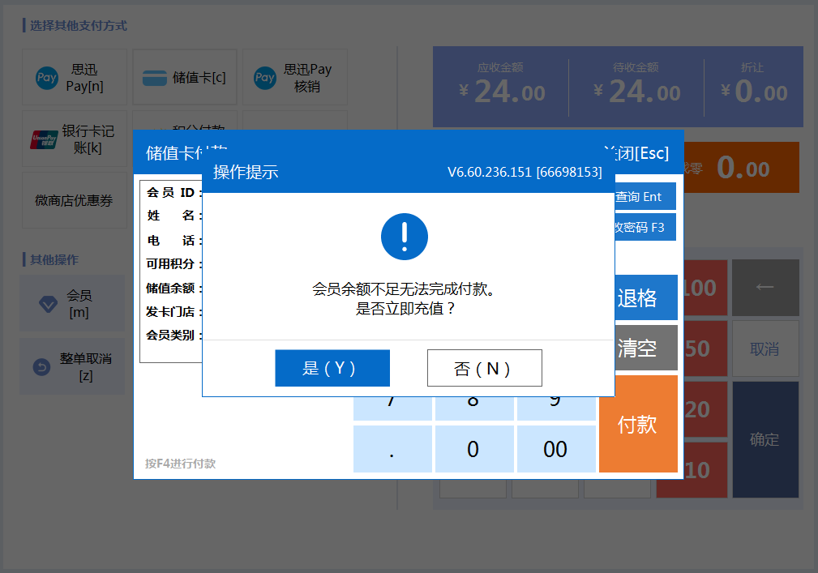The image size is (818, 573).
Task: Click the 查询 Ent query button
Action: [645, 197]
